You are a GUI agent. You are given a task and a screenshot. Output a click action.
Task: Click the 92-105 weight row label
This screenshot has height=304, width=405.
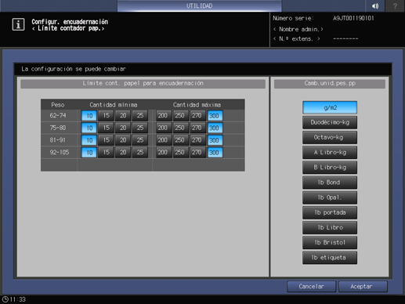click(60, 152)
